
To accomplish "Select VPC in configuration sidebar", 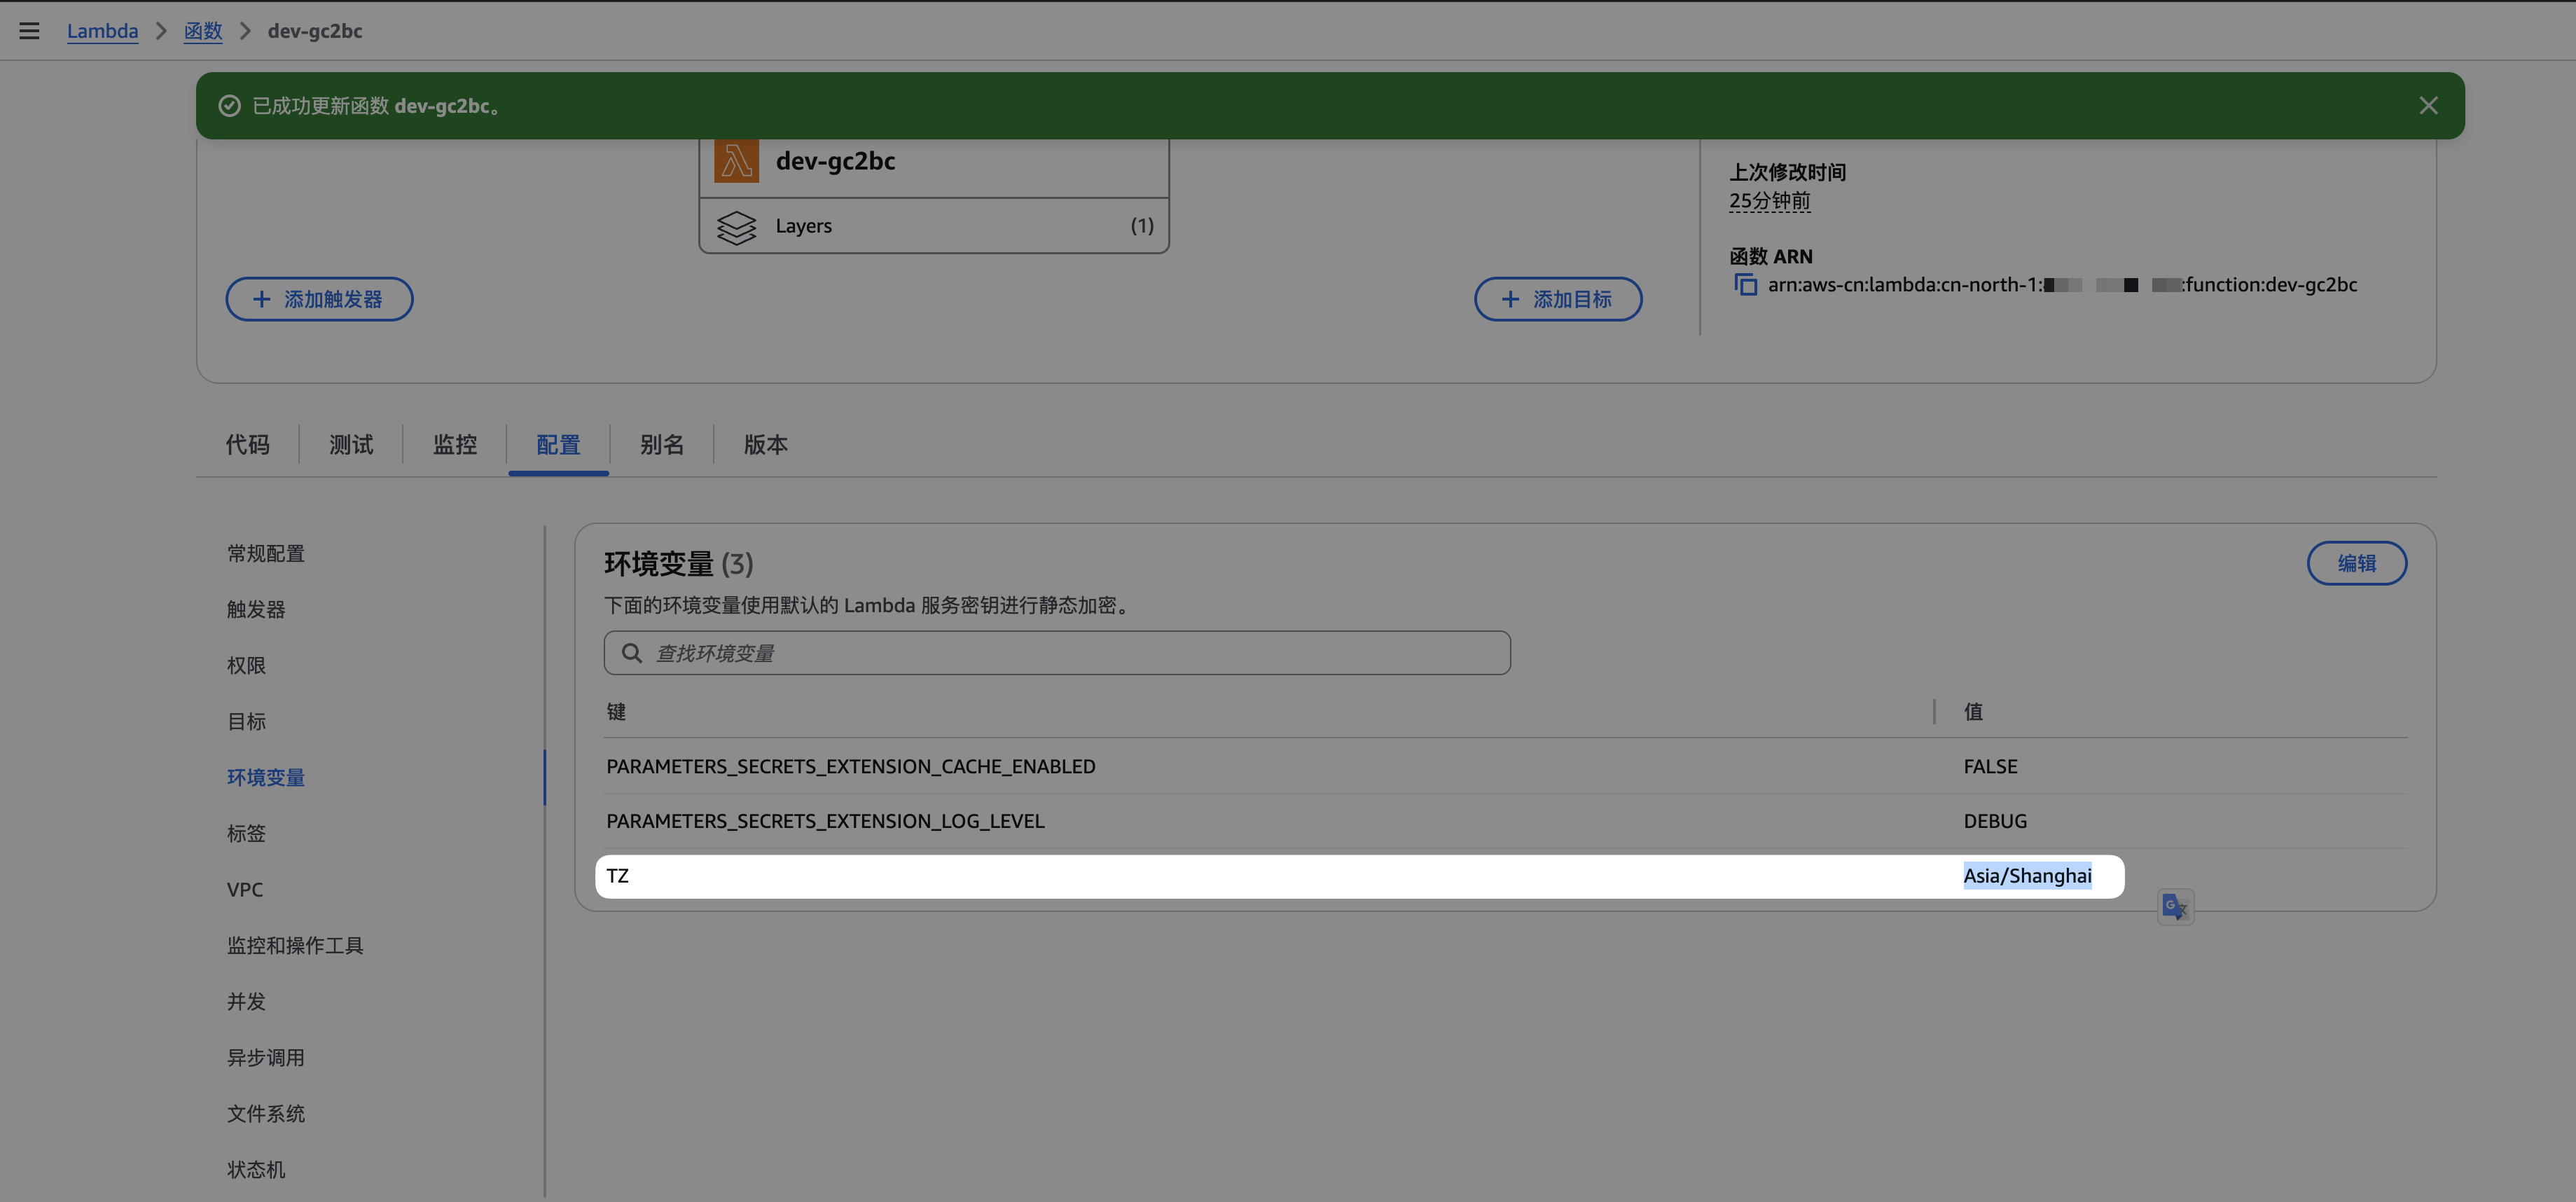I will (245, 889).
